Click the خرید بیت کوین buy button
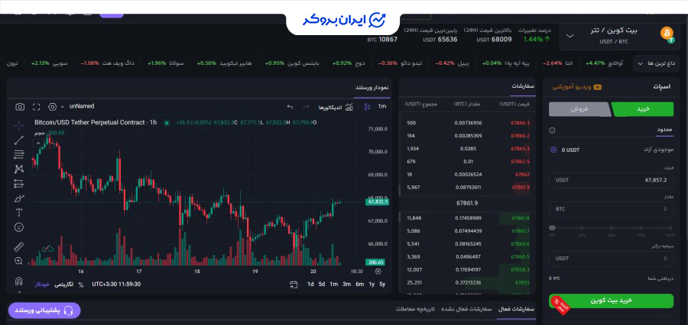 [611, 301]
